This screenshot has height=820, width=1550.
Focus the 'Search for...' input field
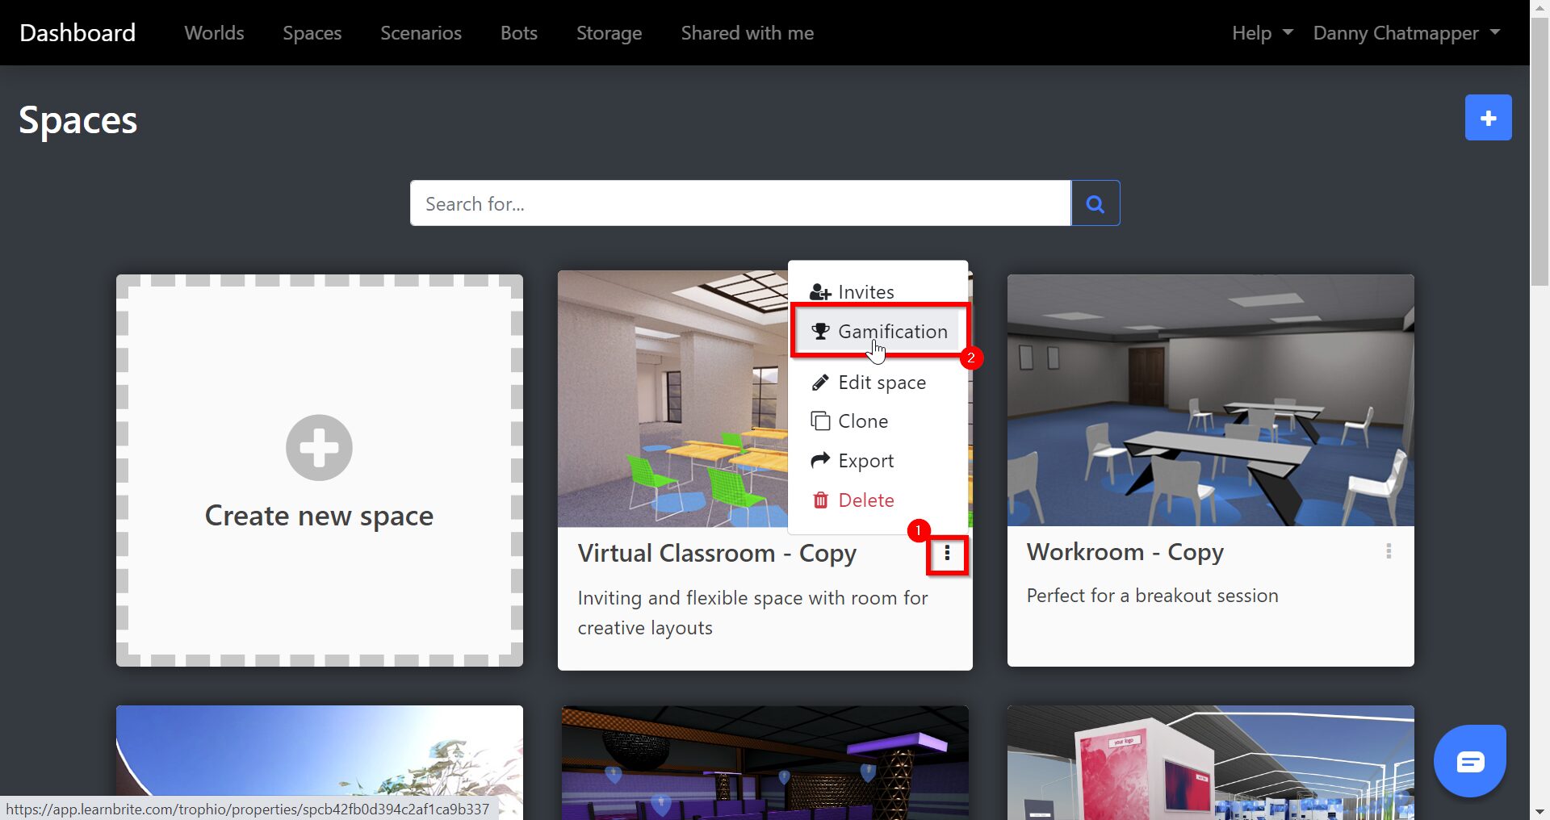tap(739, 203)
